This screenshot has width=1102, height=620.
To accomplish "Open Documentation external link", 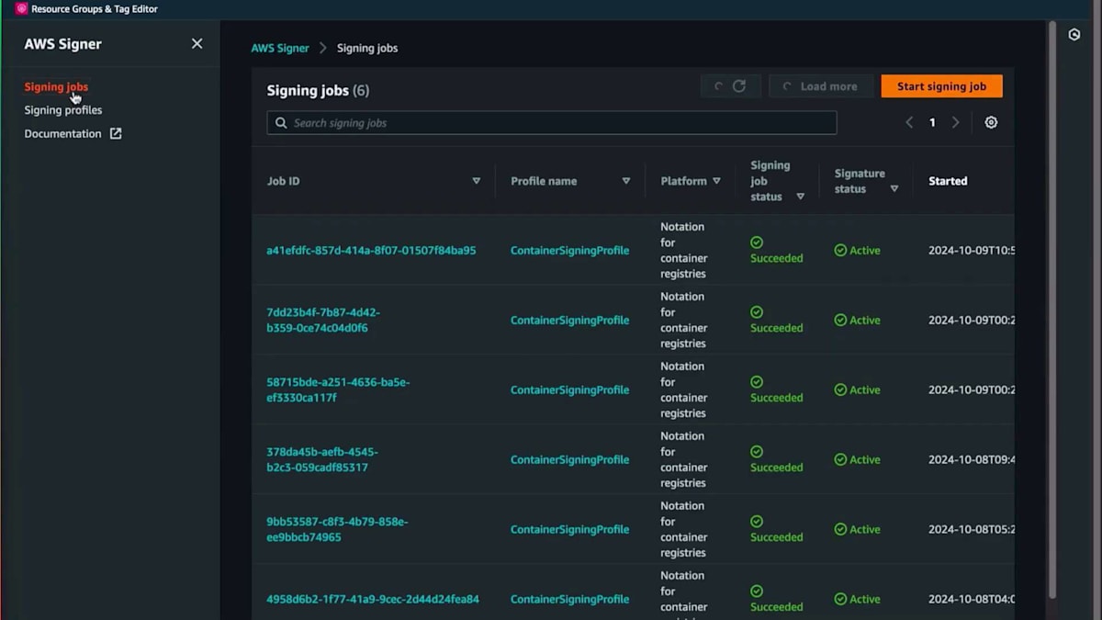I will point(73,134).
